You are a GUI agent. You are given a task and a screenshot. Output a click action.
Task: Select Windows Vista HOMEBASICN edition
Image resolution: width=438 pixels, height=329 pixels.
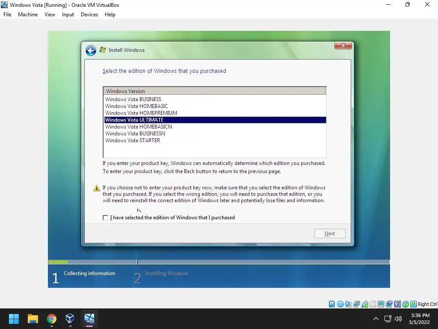pyautogui.click(x=215, y=127)
